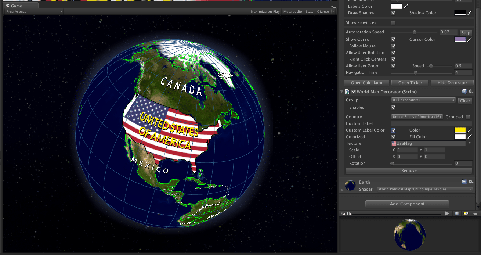Open the Shader dropdown for Earth
This screenshot has width=481, height=255.
point(425,189)
